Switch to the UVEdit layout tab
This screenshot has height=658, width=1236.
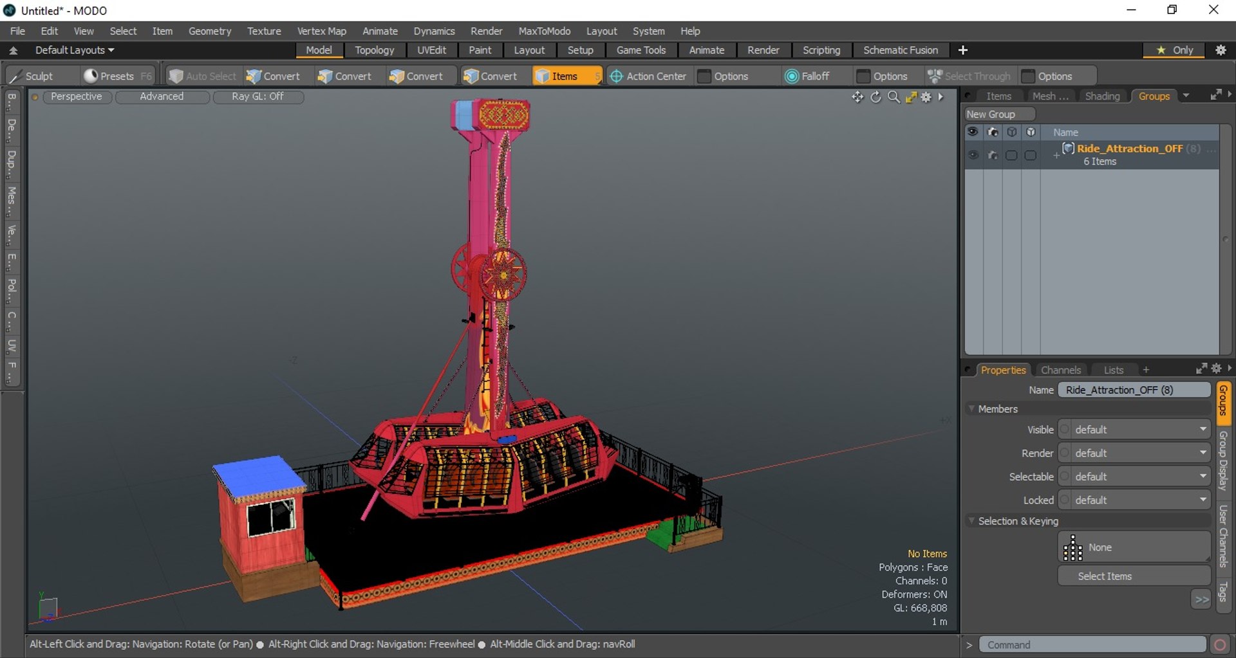point(431,50)
